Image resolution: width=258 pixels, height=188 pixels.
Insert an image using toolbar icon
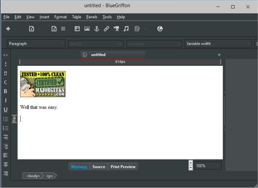(x=87, y=29)
